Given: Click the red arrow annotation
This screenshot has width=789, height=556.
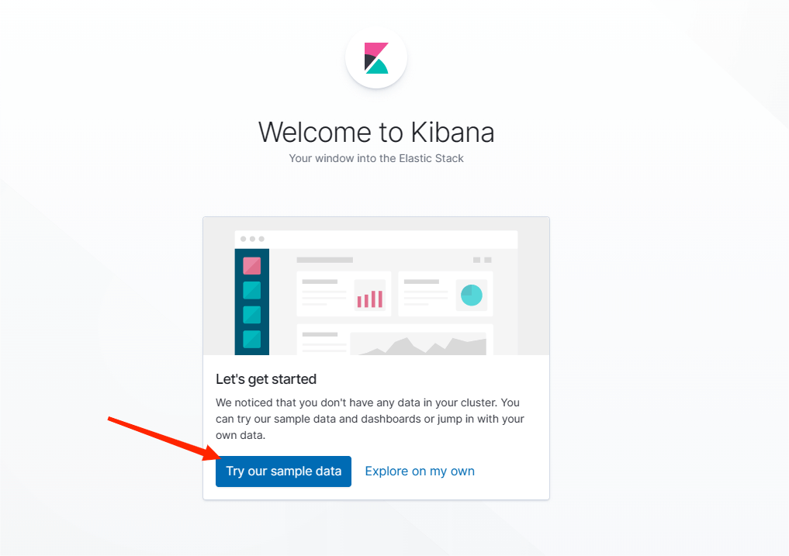Looking at the screenshot, I should click(164, 438).
